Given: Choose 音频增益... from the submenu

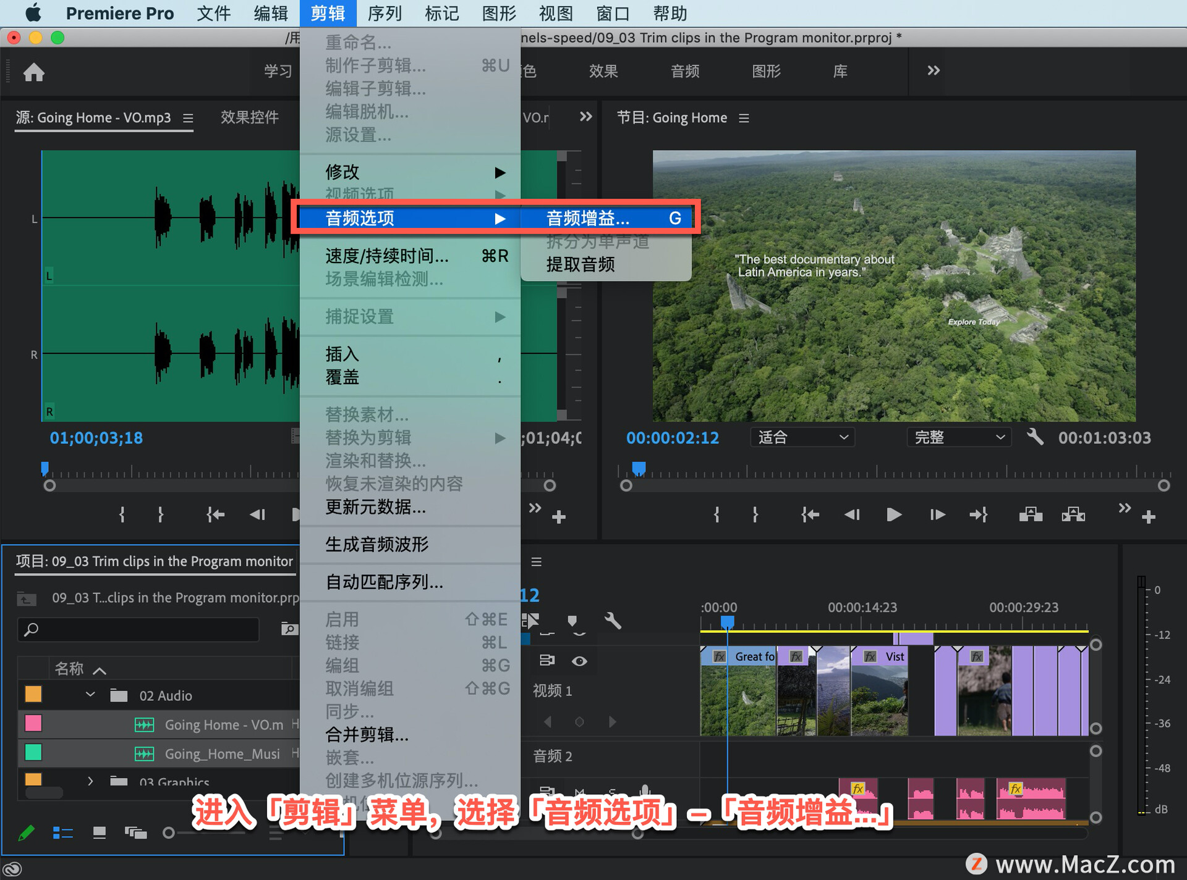Looking at the screenshot, I should pos(587,218).
